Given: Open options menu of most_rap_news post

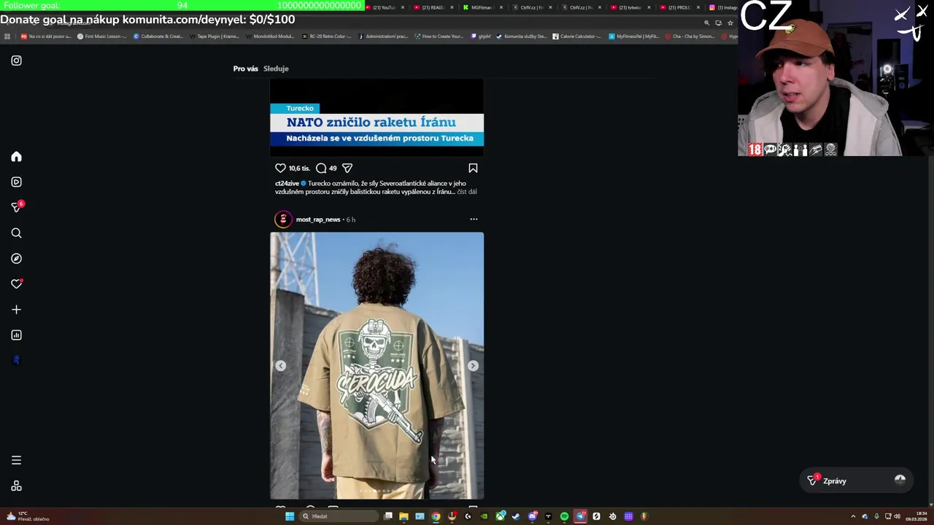Looking at the screenshot, I should click(474, 219).
